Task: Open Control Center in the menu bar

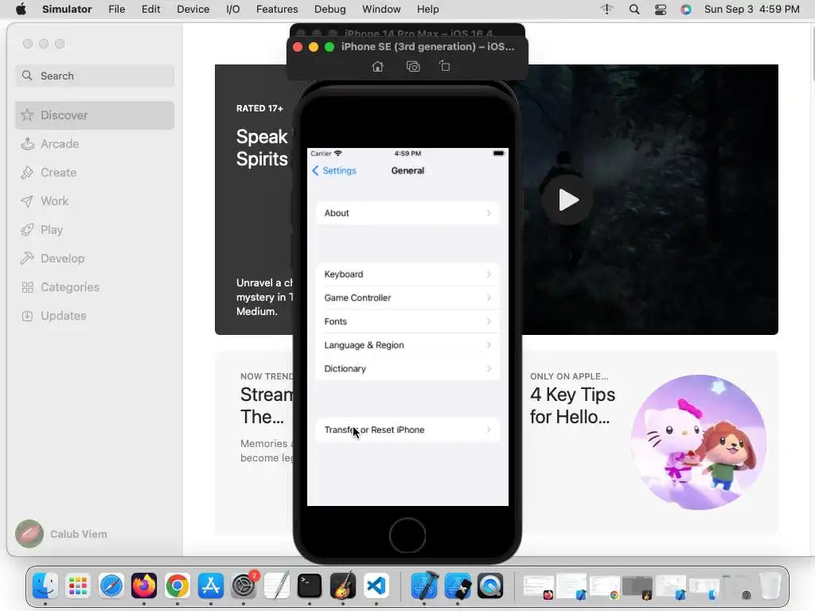Action: tap(661, 9)
